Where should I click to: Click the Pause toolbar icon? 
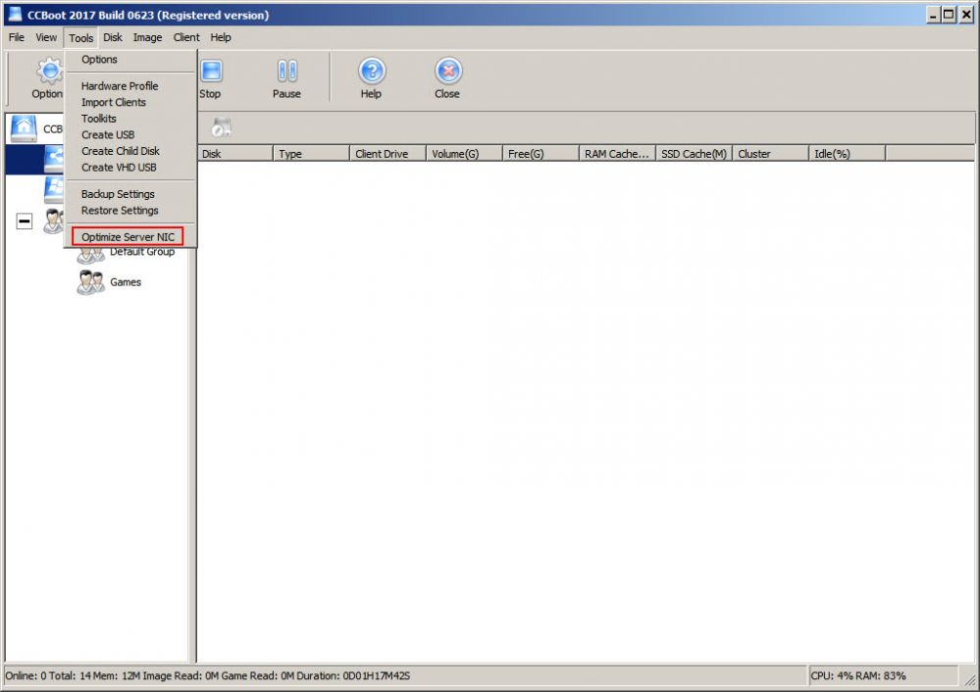pyautogui.click(x=286, y=71)
